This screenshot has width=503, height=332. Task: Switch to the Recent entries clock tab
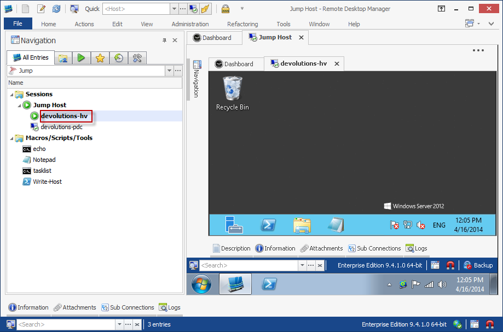tap(119, 58)
